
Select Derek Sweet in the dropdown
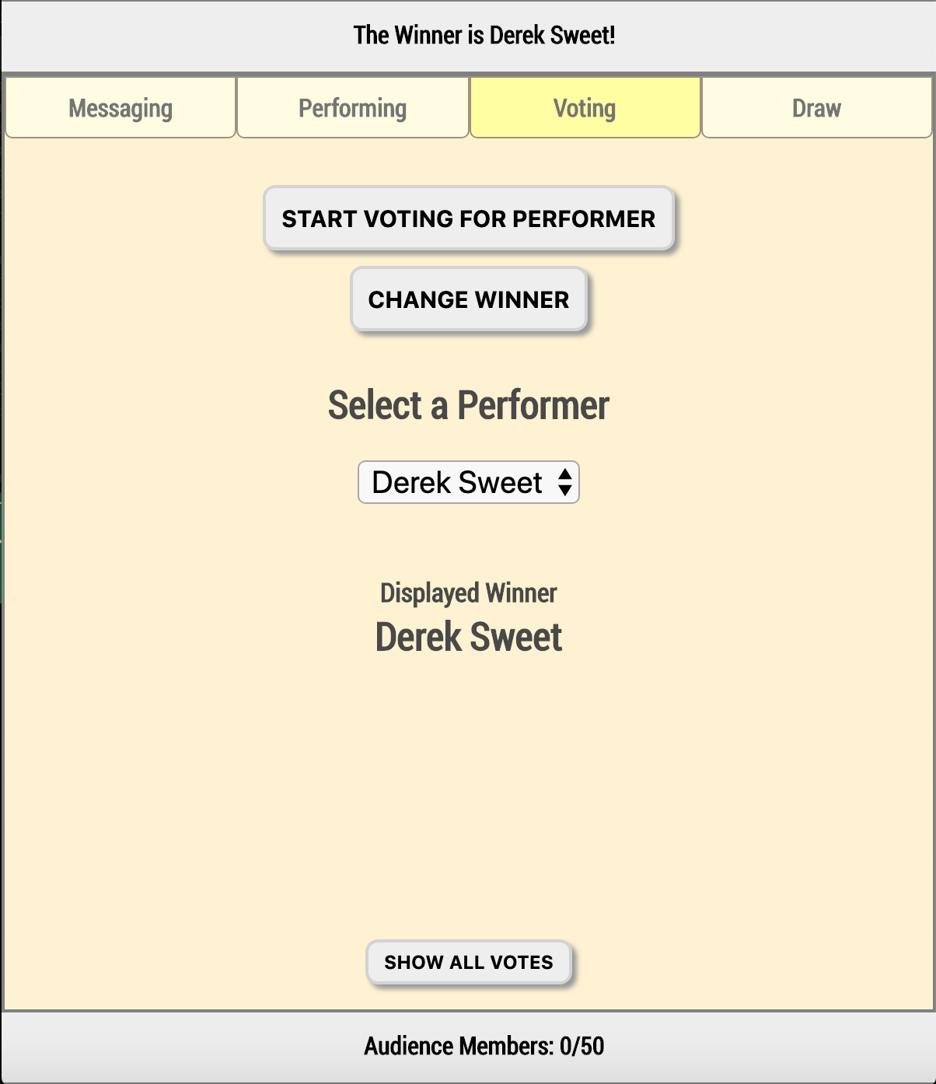click(457, 482)
